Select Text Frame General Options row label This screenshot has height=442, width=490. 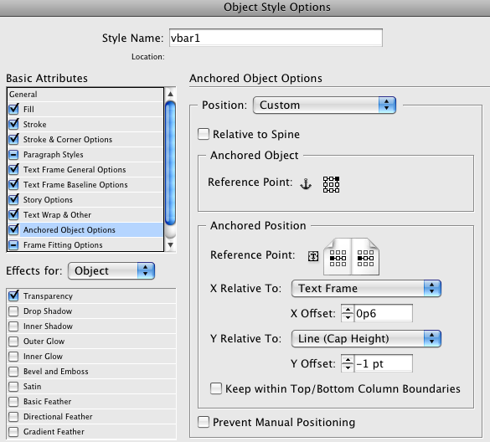tap(75, 170)
